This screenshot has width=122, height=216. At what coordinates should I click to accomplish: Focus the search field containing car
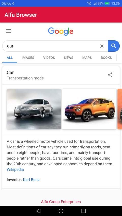point(51,46)
